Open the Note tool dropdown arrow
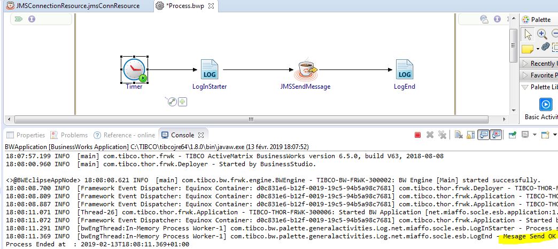 coord(537,49)
